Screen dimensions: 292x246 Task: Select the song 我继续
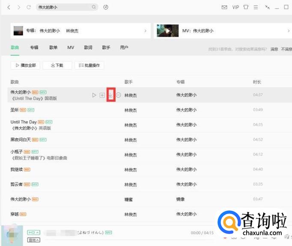coord(17,169)
